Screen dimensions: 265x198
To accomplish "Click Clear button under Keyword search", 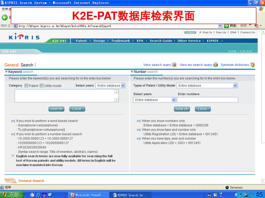I will (77, 109).
